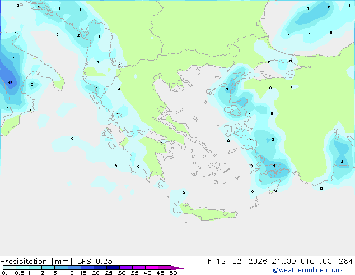355x275 pixels.
Task: Click the 'GFS 0.25' model label
Action: [x=95, y=262]
